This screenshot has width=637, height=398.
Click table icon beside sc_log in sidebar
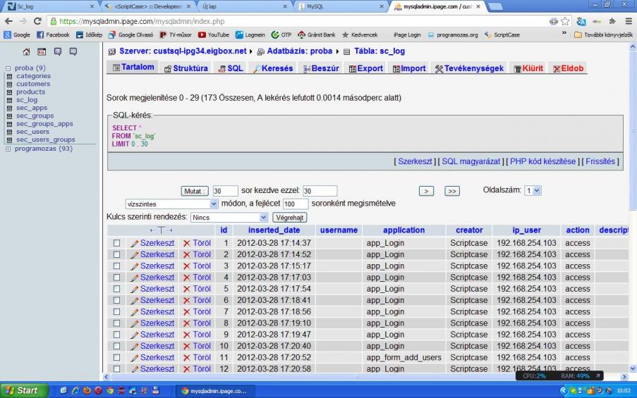9,100
